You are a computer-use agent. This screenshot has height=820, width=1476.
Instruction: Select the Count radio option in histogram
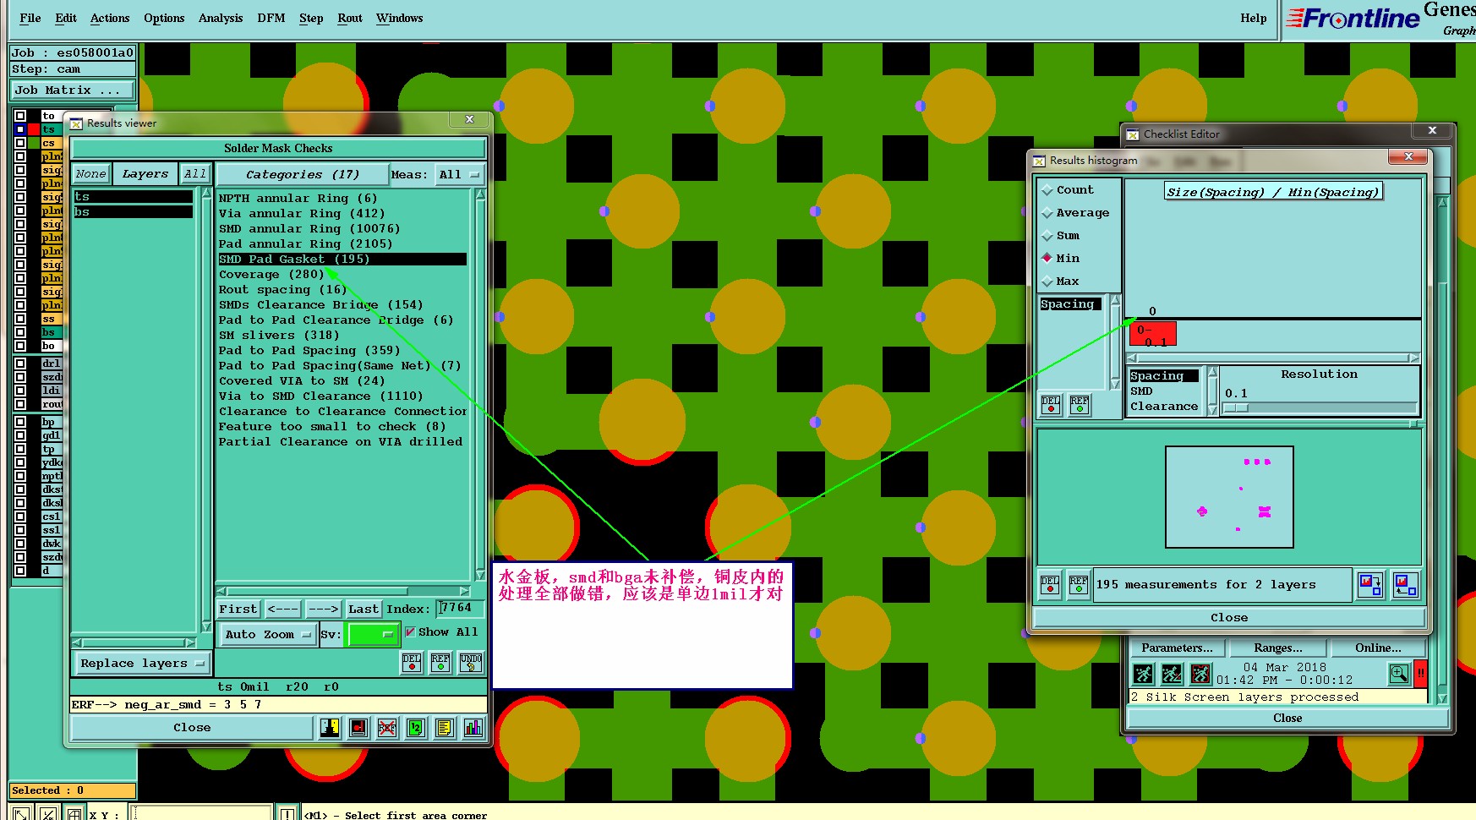[x=1047, y=190]
